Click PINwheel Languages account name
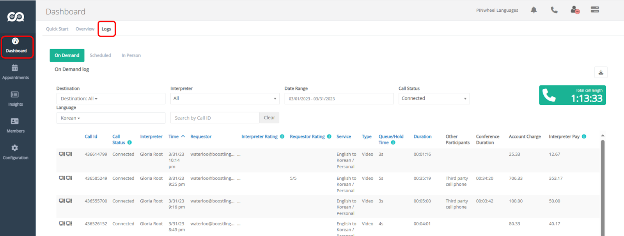Screen dimensions: 624x236 (497, 10)
